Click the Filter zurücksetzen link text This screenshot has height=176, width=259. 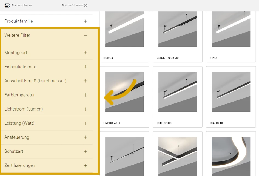point(72,5)
